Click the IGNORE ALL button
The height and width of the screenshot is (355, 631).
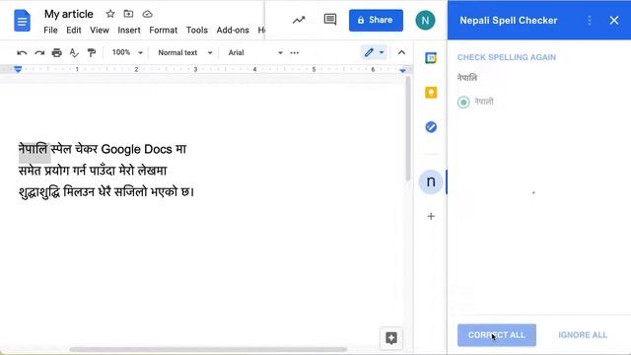(583, 335)
